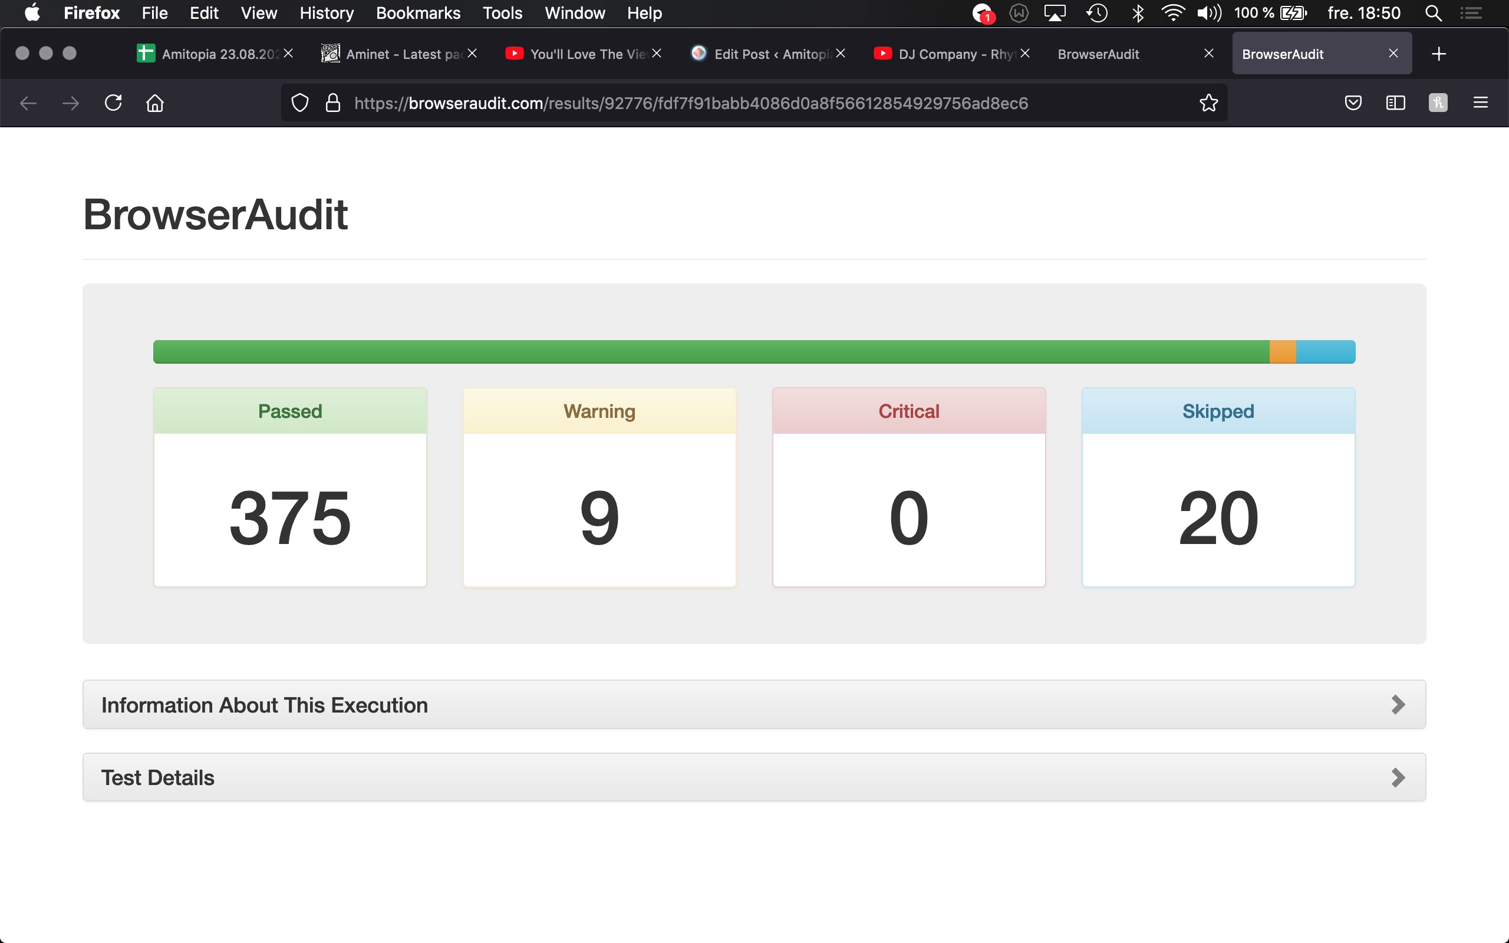
Task: Close the You'll Love The View tab
Action: [657, 54]
